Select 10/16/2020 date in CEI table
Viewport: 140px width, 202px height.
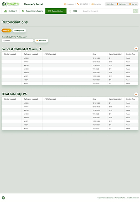click(96, 103)
